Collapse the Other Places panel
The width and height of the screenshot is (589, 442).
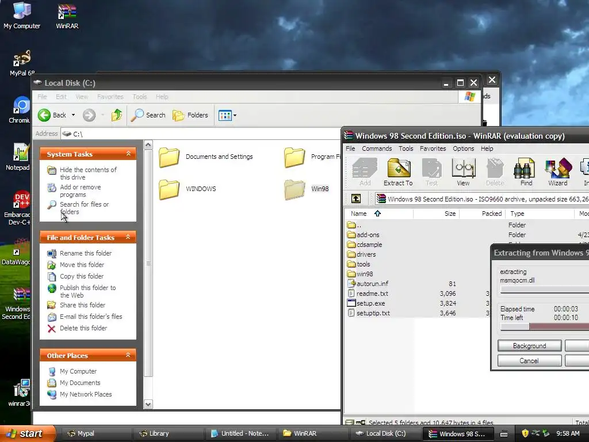click(x=128, y=355)
